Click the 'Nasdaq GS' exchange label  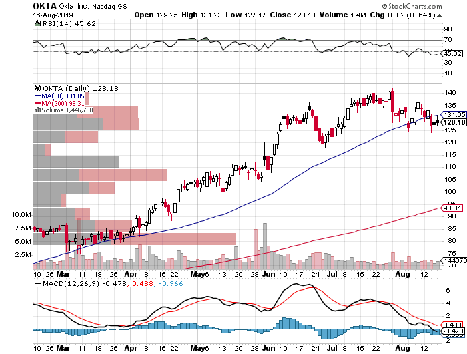click(109, 6)
